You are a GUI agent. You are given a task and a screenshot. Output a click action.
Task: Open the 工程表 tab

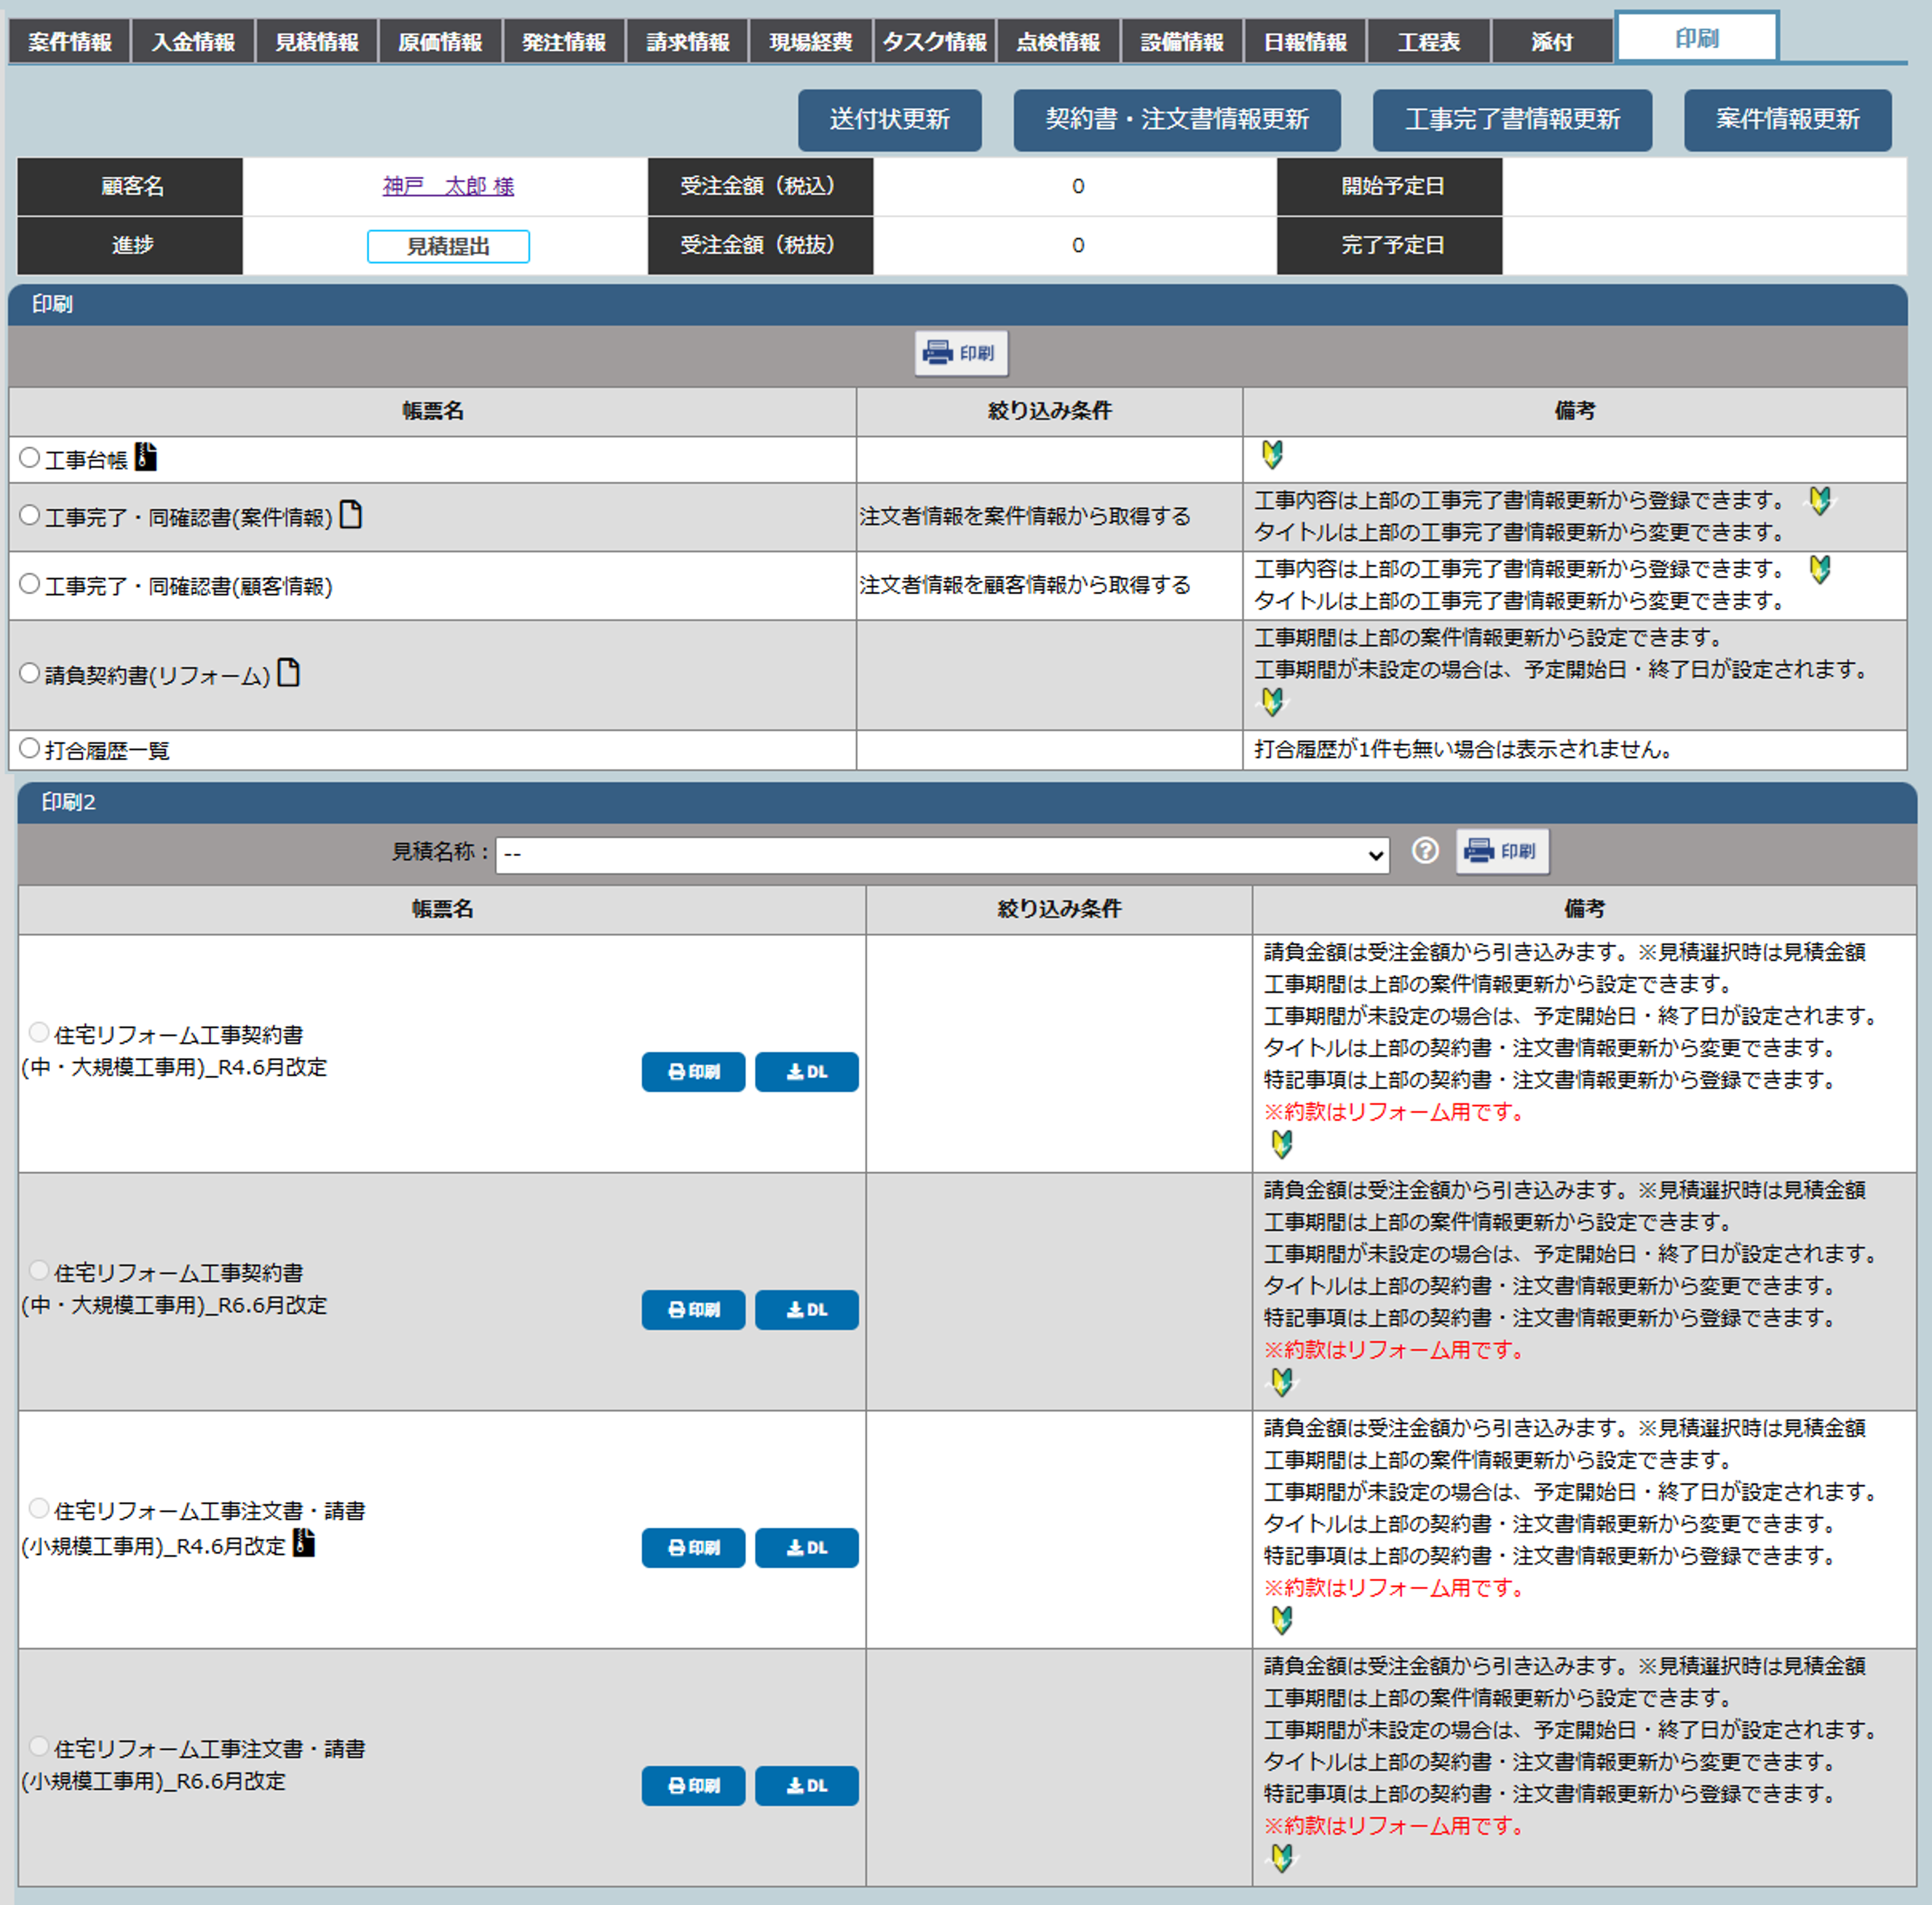(x=1428, y=42)
